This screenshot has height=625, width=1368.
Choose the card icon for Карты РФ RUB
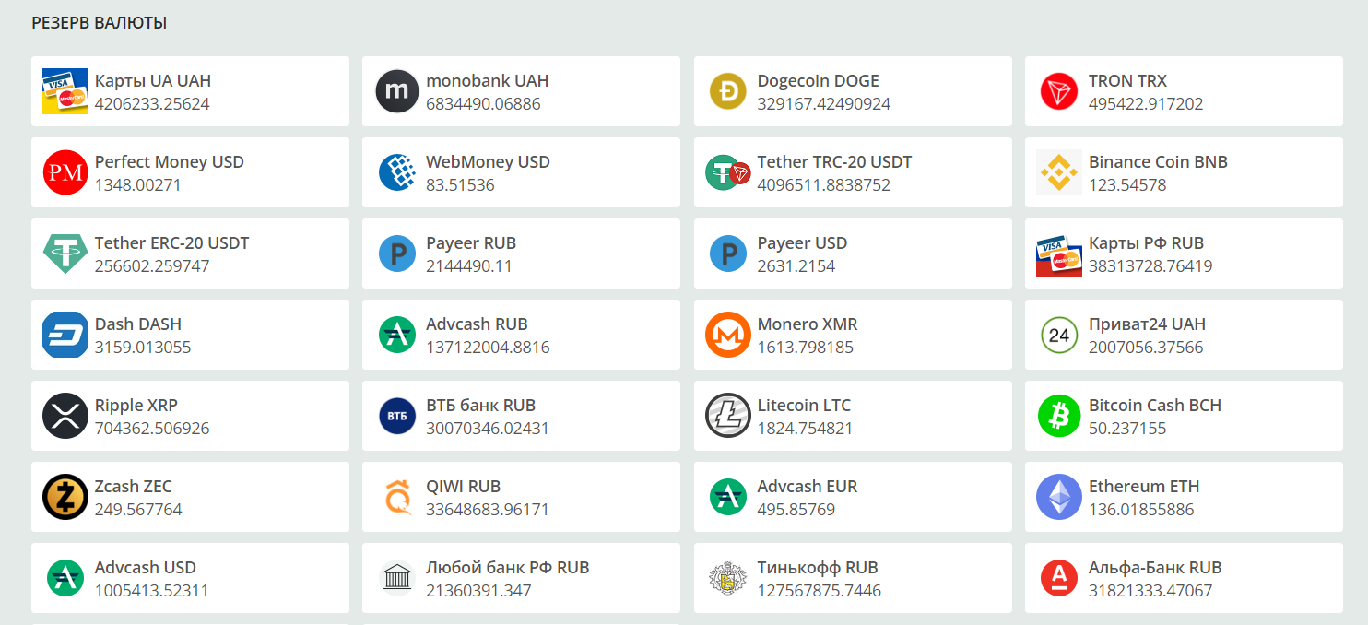point(1059,254)
